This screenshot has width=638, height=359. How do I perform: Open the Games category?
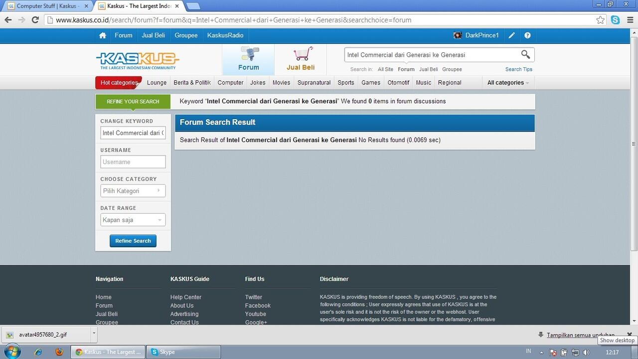click(x=371, y=83)
